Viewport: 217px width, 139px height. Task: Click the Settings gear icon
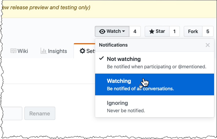pos(82,51)
